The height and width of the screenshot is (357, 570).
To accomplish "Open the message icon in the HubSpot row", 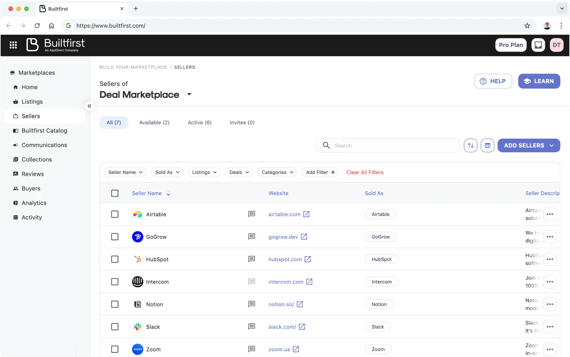I will 252,259.
